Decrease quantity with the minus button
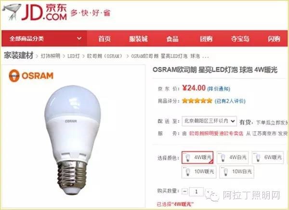The width and height of the screenshot is (289, 210). [x=184, y=191]
